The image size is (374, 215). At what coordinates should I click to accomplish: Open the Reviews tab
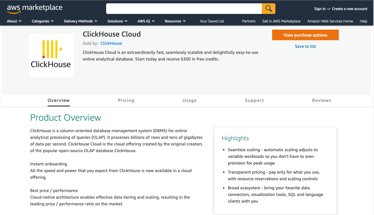pos(321,100)
